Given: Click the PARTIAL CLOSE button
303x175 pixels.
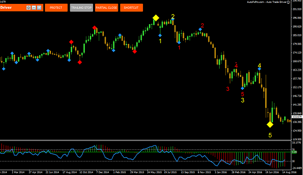Looking at the screenshot, I should coord(107,8).
